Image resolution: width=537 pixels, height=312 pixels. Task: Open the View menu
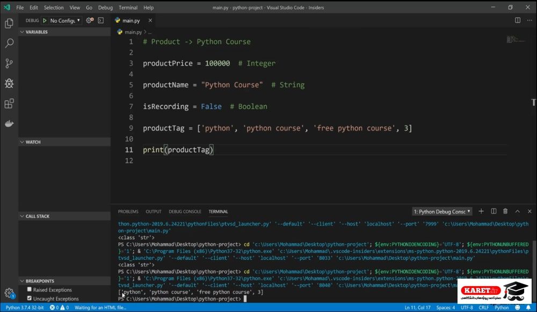tap(75, 7)
